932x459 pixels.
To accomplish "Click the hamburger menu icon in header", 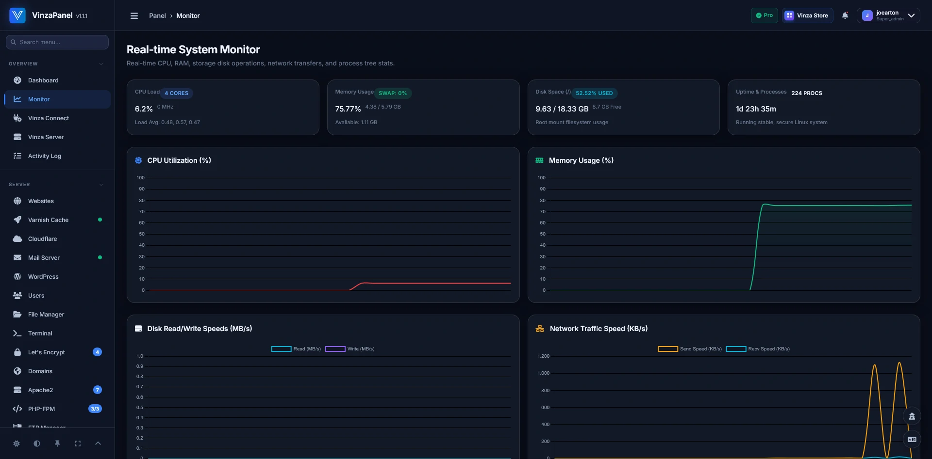I will coord(134,16).
